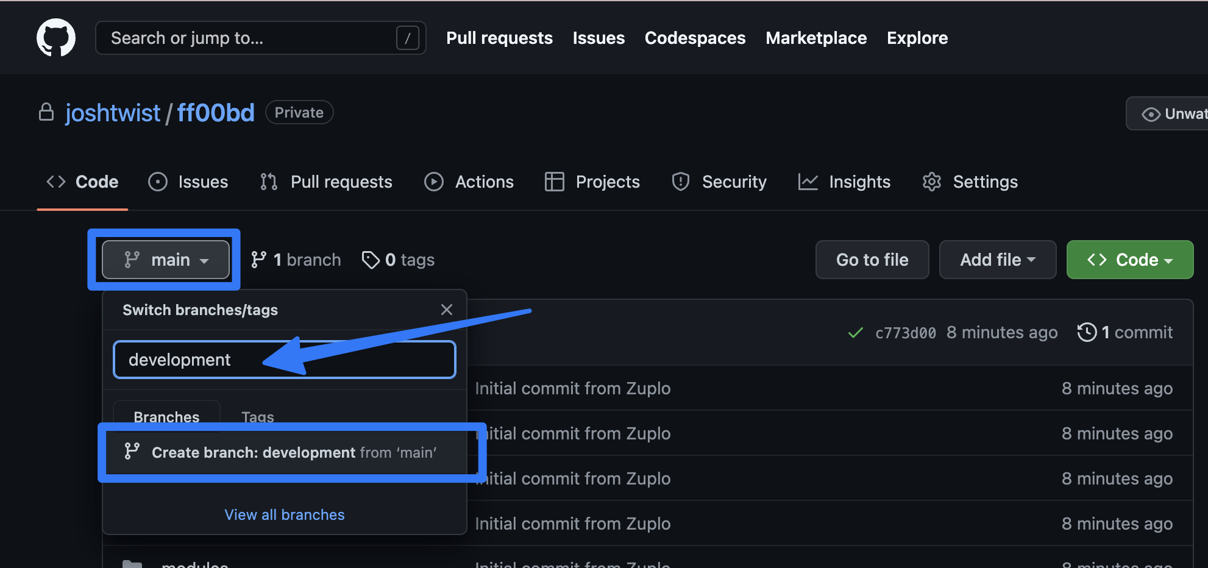Open View all branches link
Screen dimensions: 1208x568
tap(285, 515)
